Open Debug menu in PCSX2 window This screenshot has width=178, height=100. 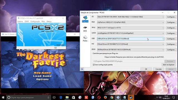[49, 21]
